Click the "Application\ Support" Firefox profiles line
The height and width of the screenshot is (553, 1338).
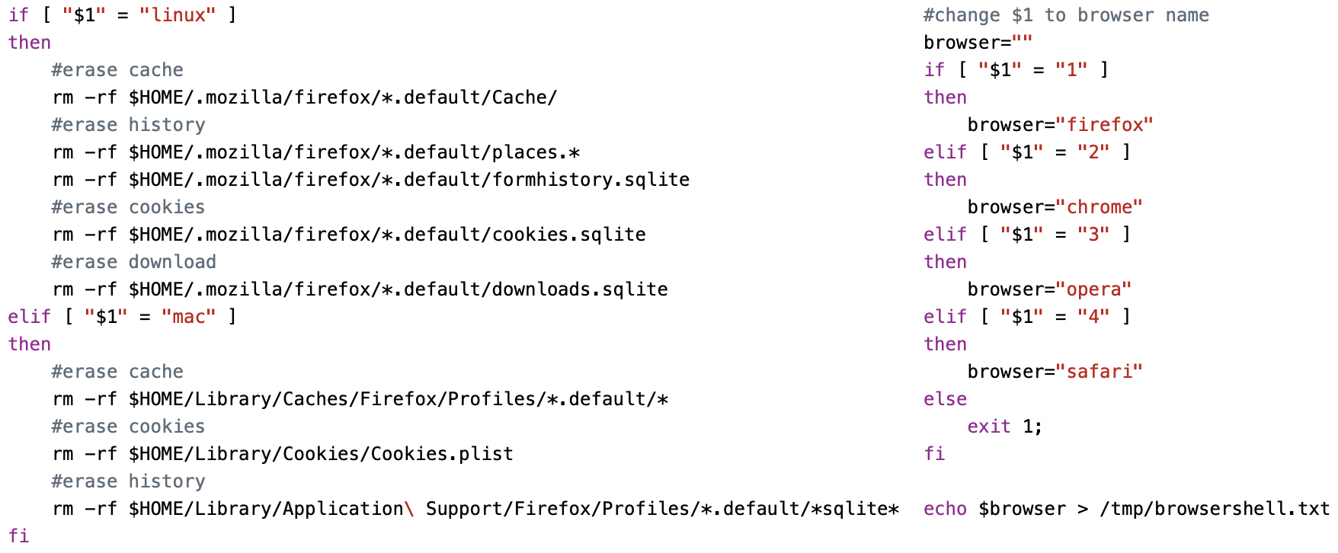tap(475, 509)
